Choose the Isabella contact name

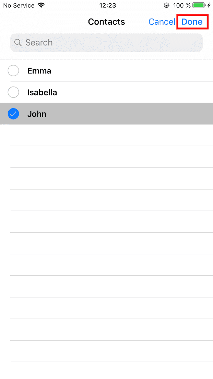42,92
